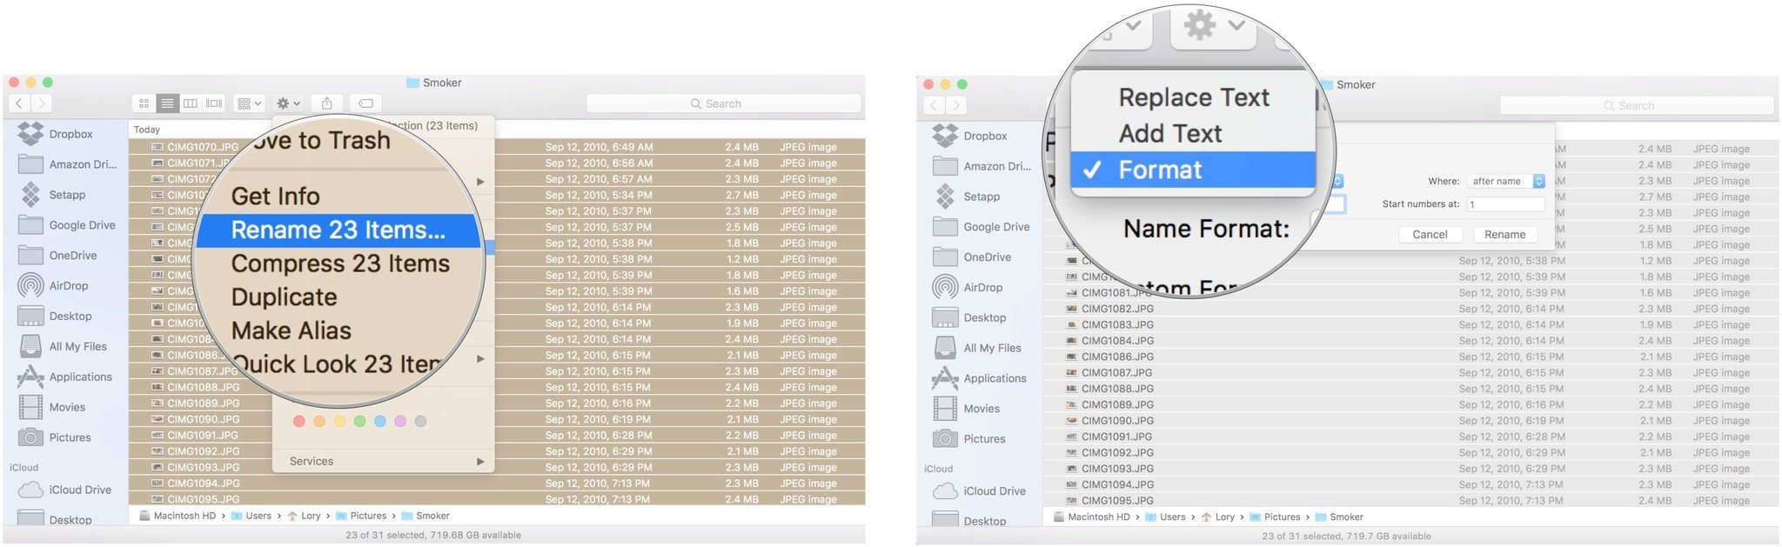Open iCloud Drive in the right window sidebar
Viewport: 1782px width, 547px height.
coord(980,491)
